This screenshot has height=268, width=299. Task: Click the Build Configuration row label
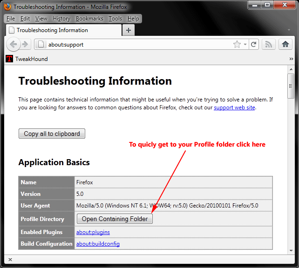tap(47, 244)
